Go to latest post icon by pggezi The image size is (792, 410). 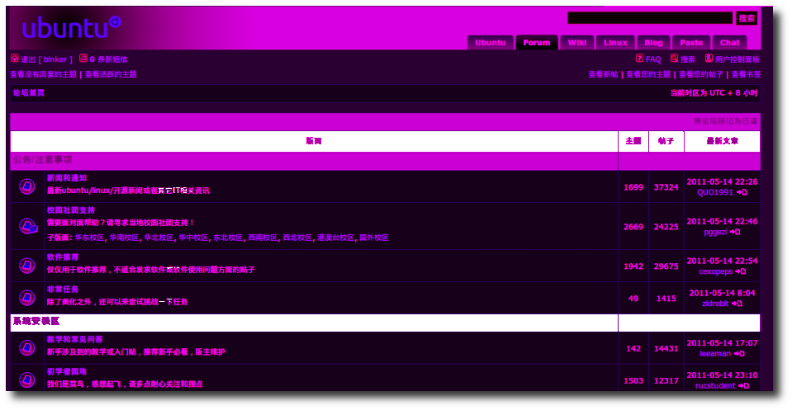click(735, 232)
